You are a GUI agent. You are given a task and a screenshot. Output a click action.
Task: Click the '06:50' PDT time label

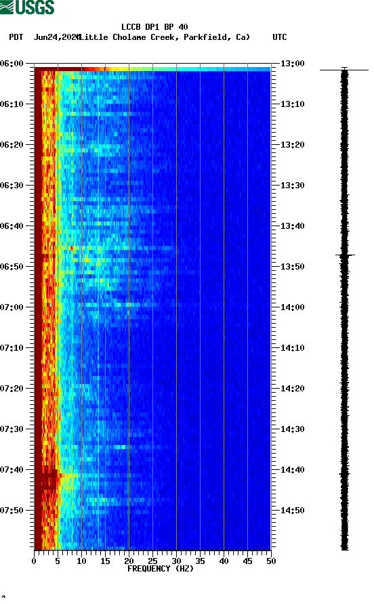12,267
